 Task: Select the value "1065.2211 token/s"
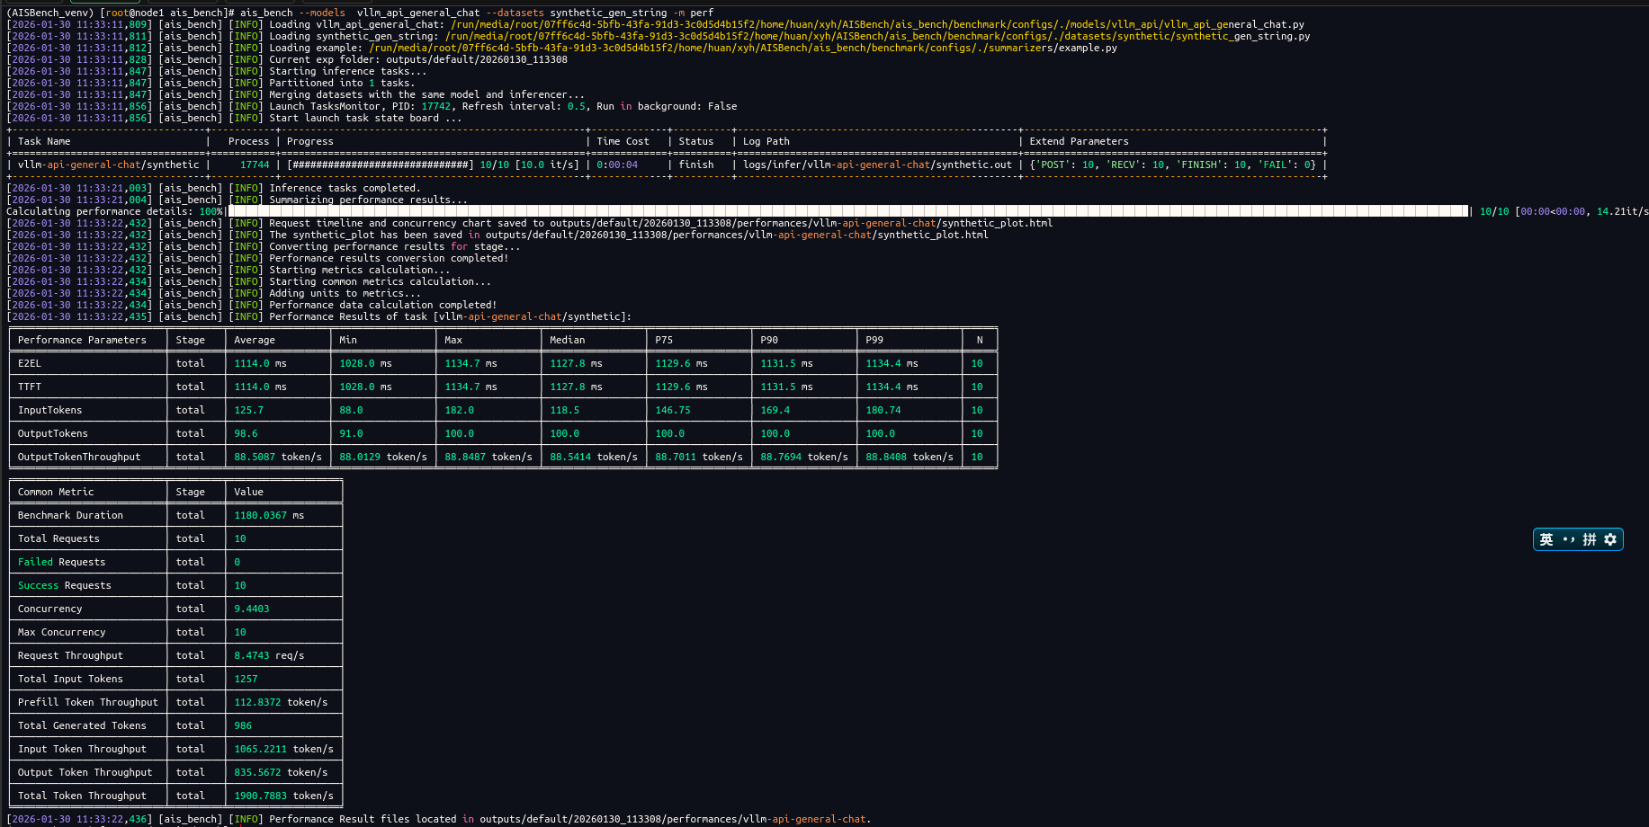(x=283, y=749)
